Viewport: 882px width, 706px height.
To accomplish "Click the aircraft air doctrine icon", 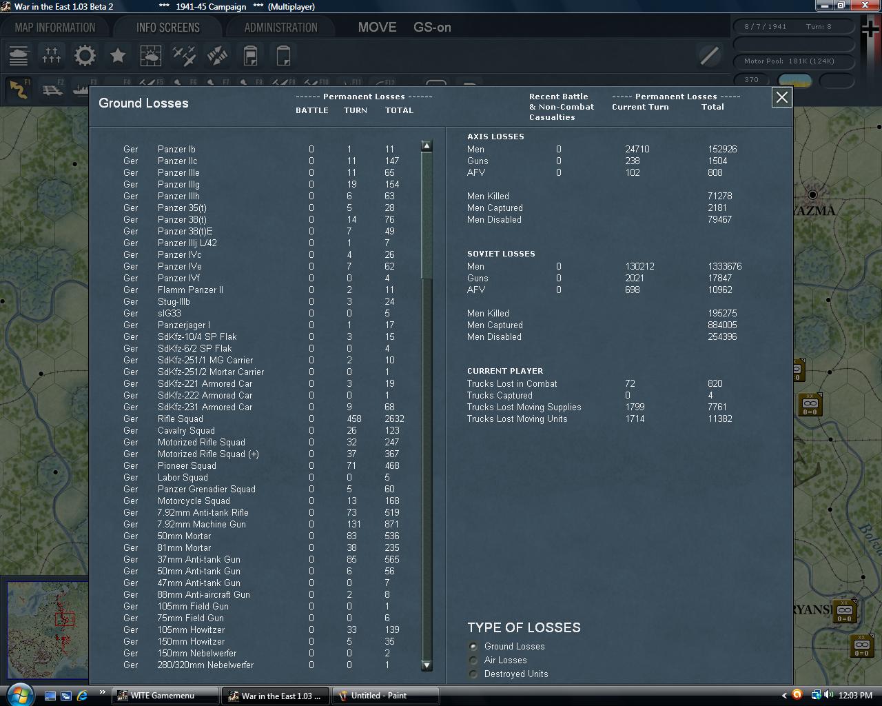I will 184,55.
